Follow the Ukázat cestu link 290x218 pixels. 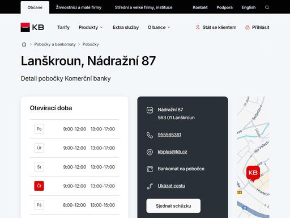[171, 186]
